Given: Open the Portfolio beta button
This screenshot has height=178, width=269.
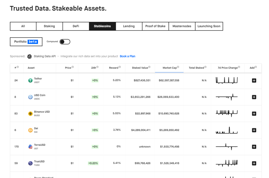Looking at the screenshot, I should (26, 42).
